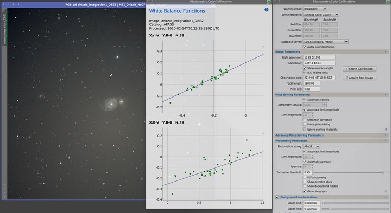Expand Advanced Plate Solving Parameters section

tap(386, 135)
